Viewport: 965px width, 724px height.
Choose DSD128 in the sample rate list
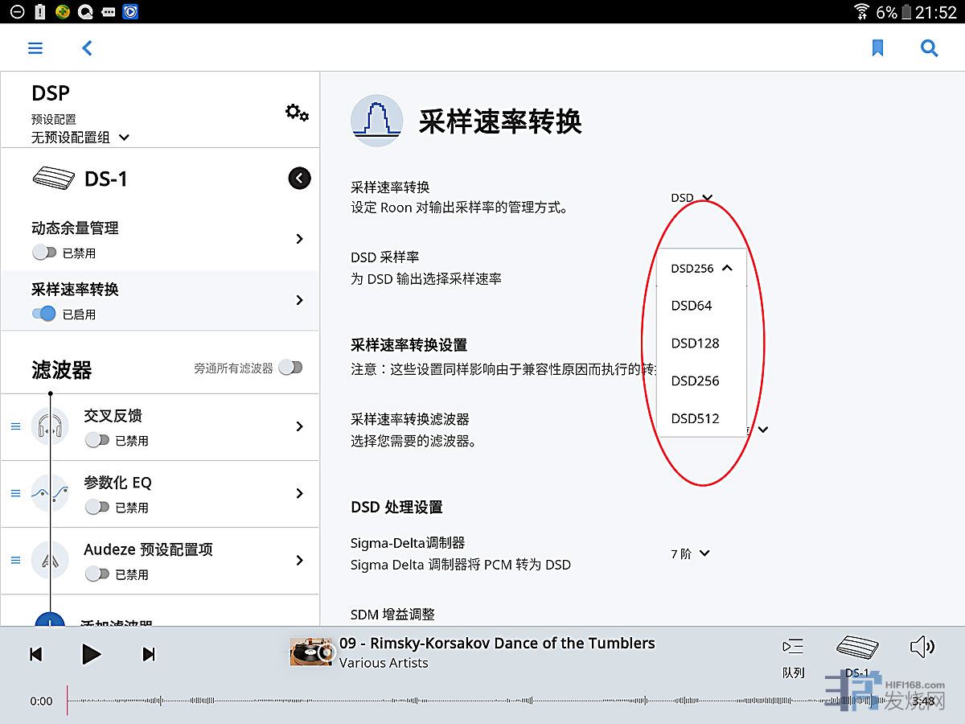(x=696, y=343)
